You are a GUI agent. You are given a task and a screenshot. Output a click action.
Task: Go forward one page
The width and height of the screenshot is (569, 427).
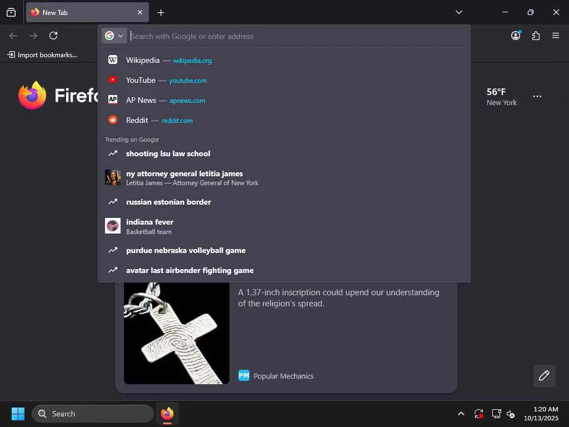tap(33, 36)
